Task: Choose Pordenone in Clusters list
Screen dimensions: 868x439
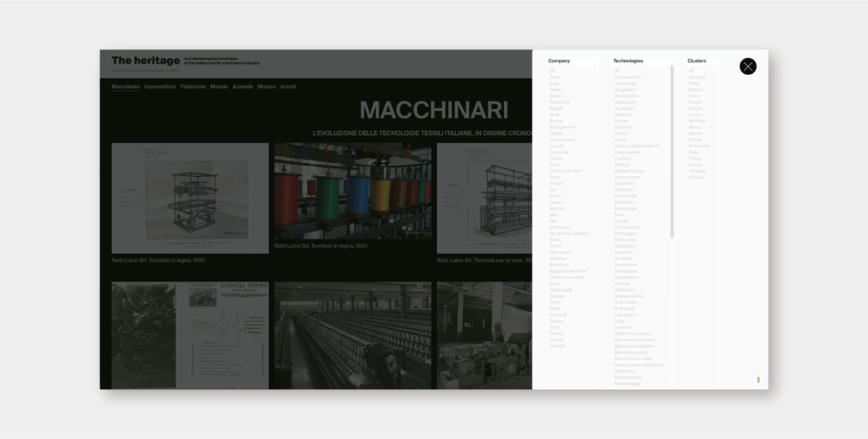Action: pos(699,146)
